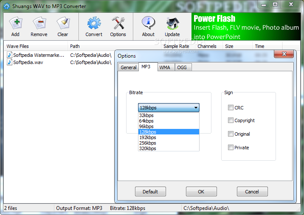Click the Time column header
Image resolution: width=304 pixels, height=215 pixels.
(x=267, y=46)
